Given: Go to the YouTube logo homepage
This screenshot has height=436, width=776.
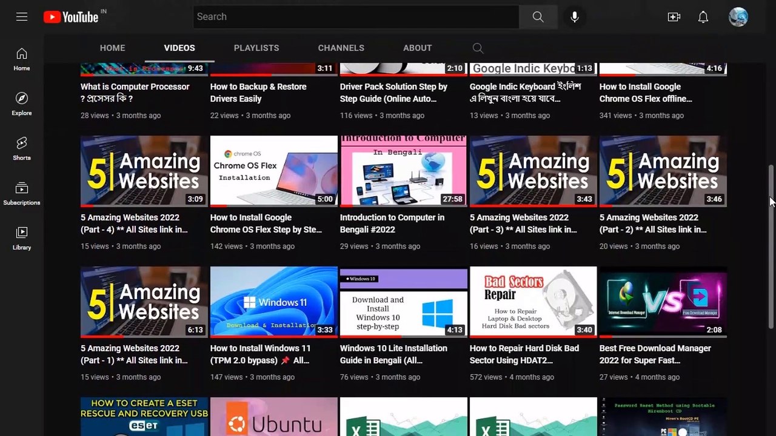Looking at the screenshot, I should click(x=71, y=17).
